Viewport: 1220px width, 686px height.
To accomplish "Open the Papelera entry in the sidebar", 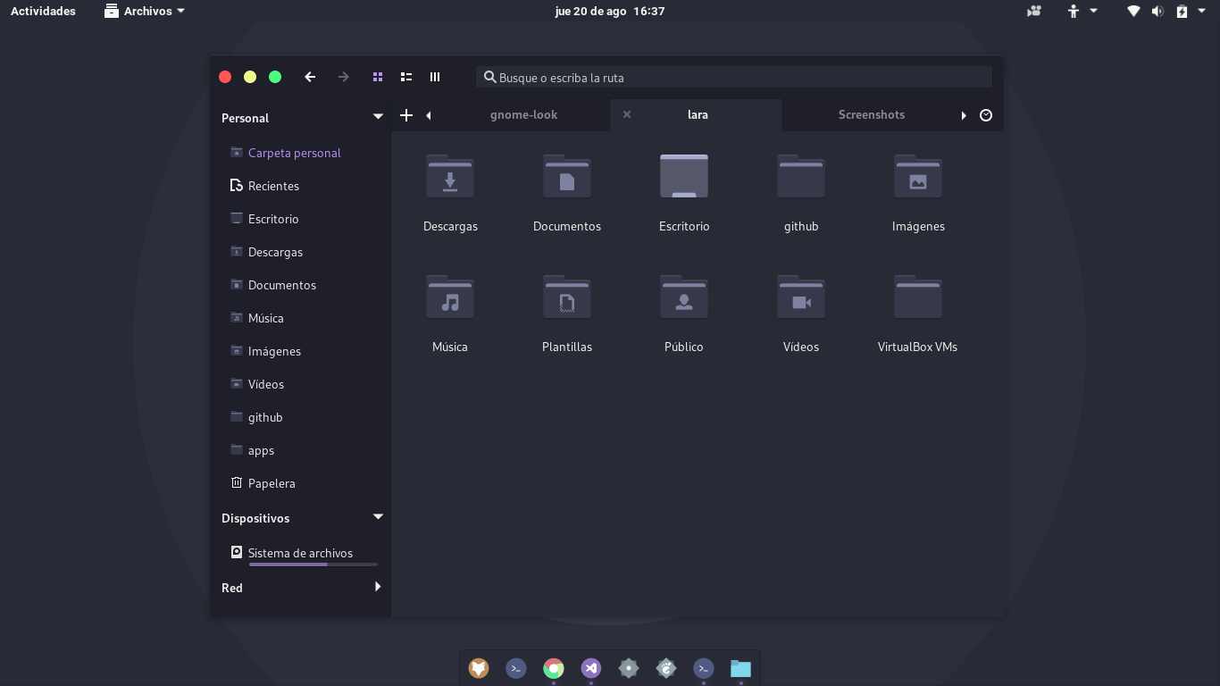I will click(x=271, y=483).
